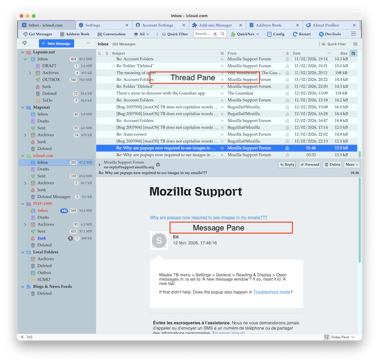This screenshot has width=379, height=363.
Task: Click the New Message button
Action: (56, 43)
